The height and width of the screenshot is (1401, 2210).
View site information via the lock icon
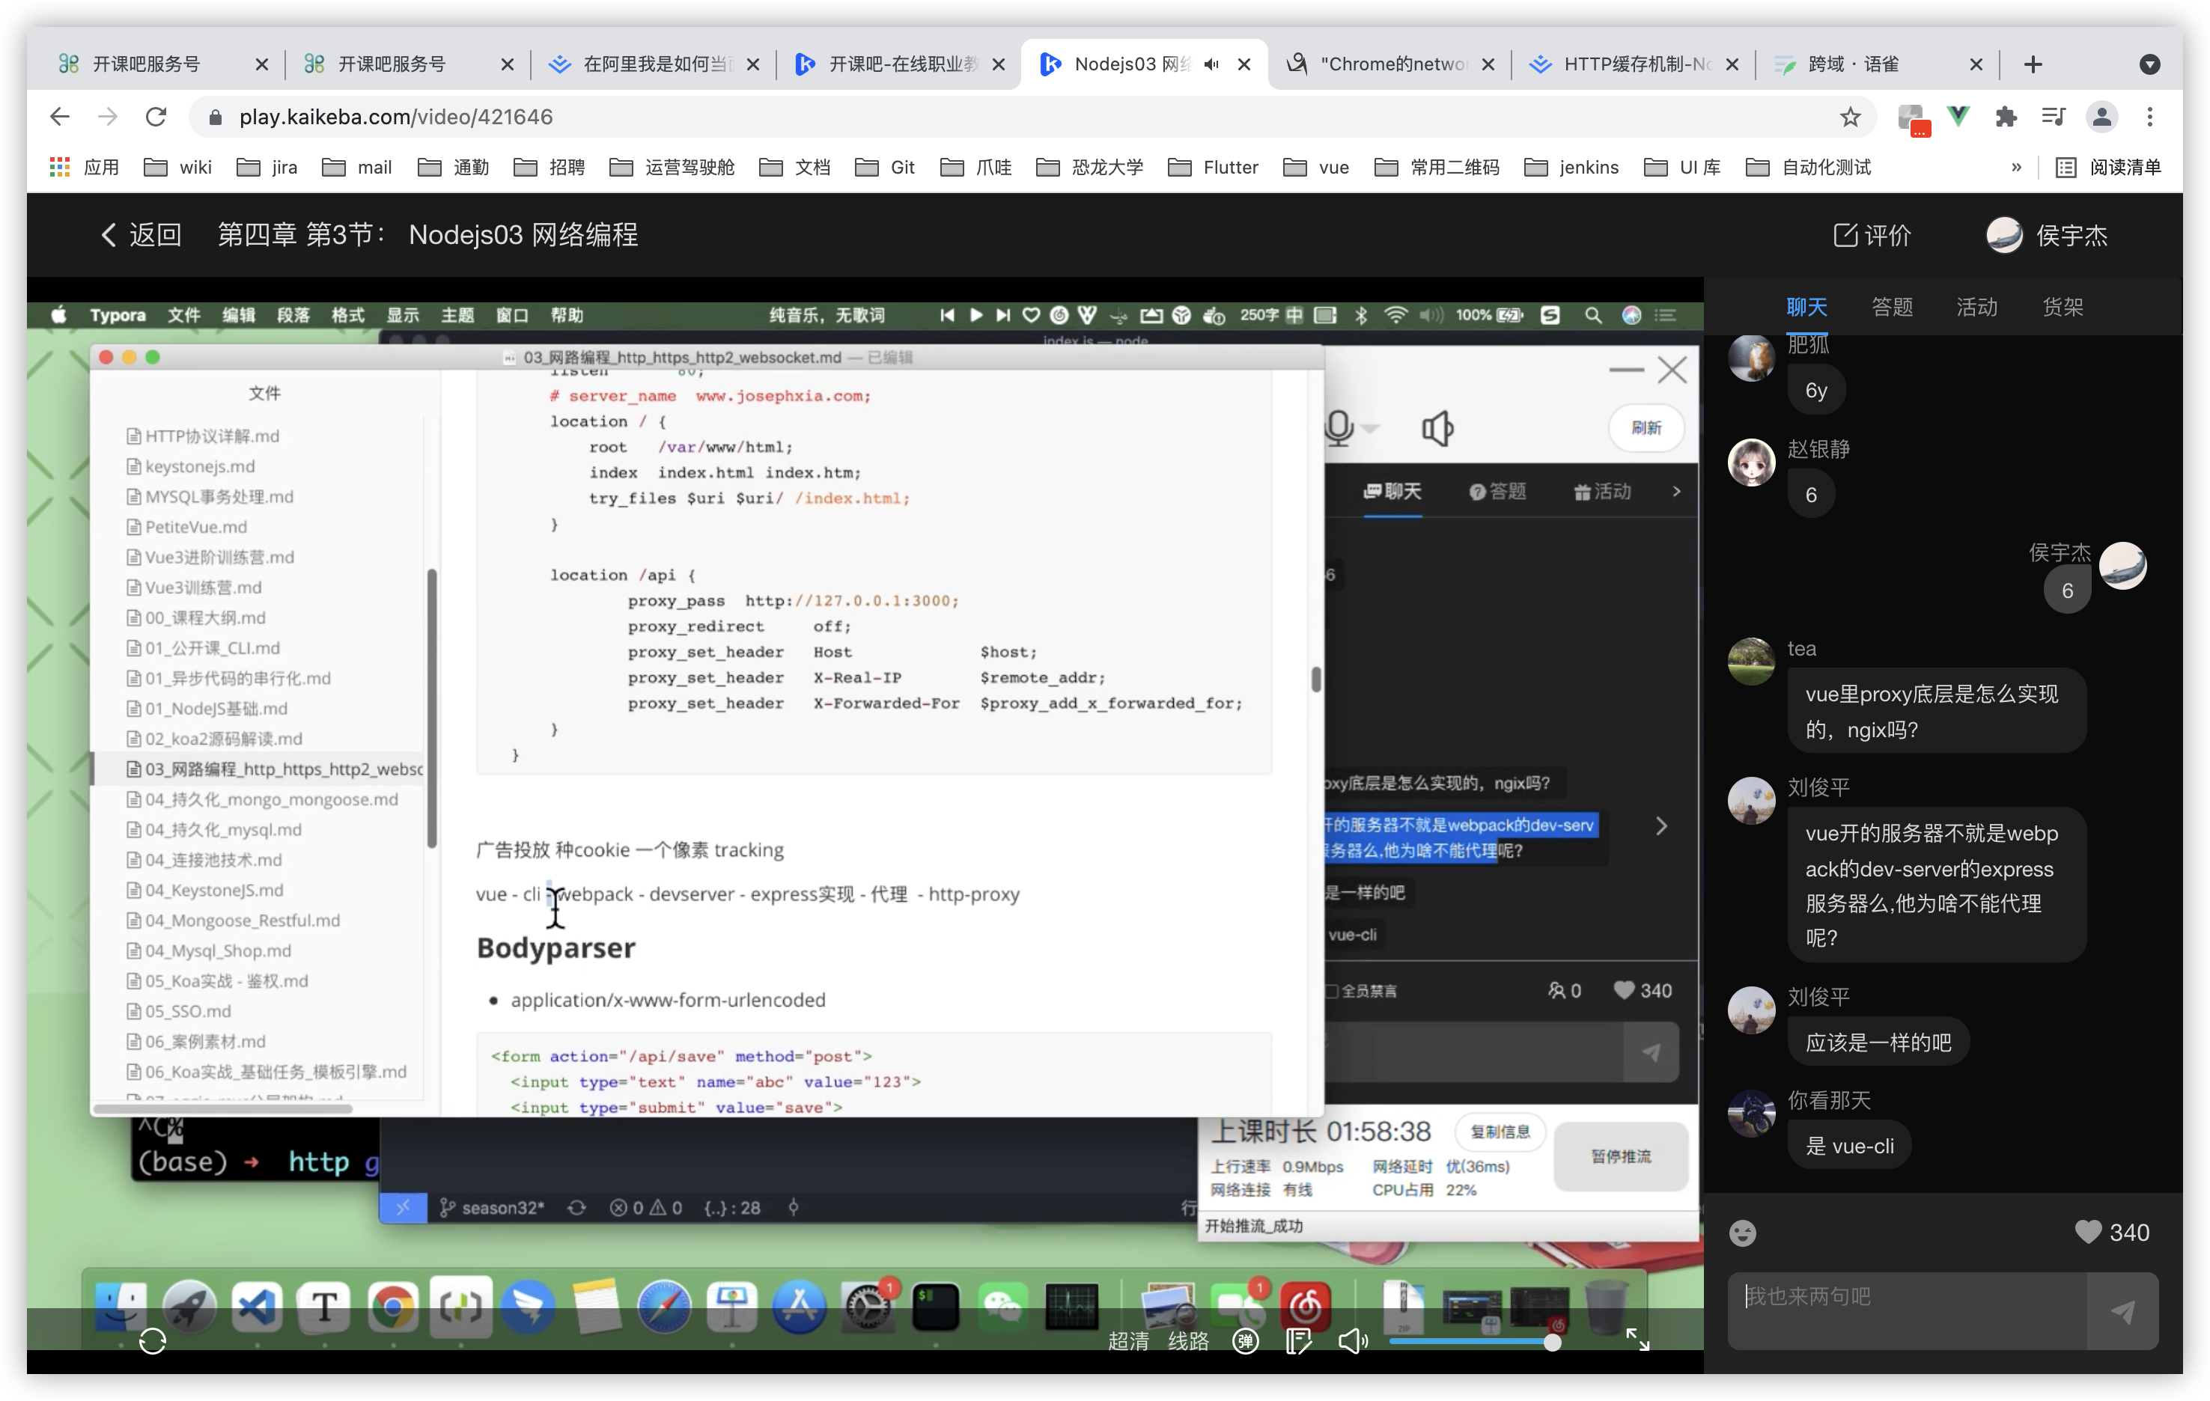pyautogui.click(x=216, y=117)
